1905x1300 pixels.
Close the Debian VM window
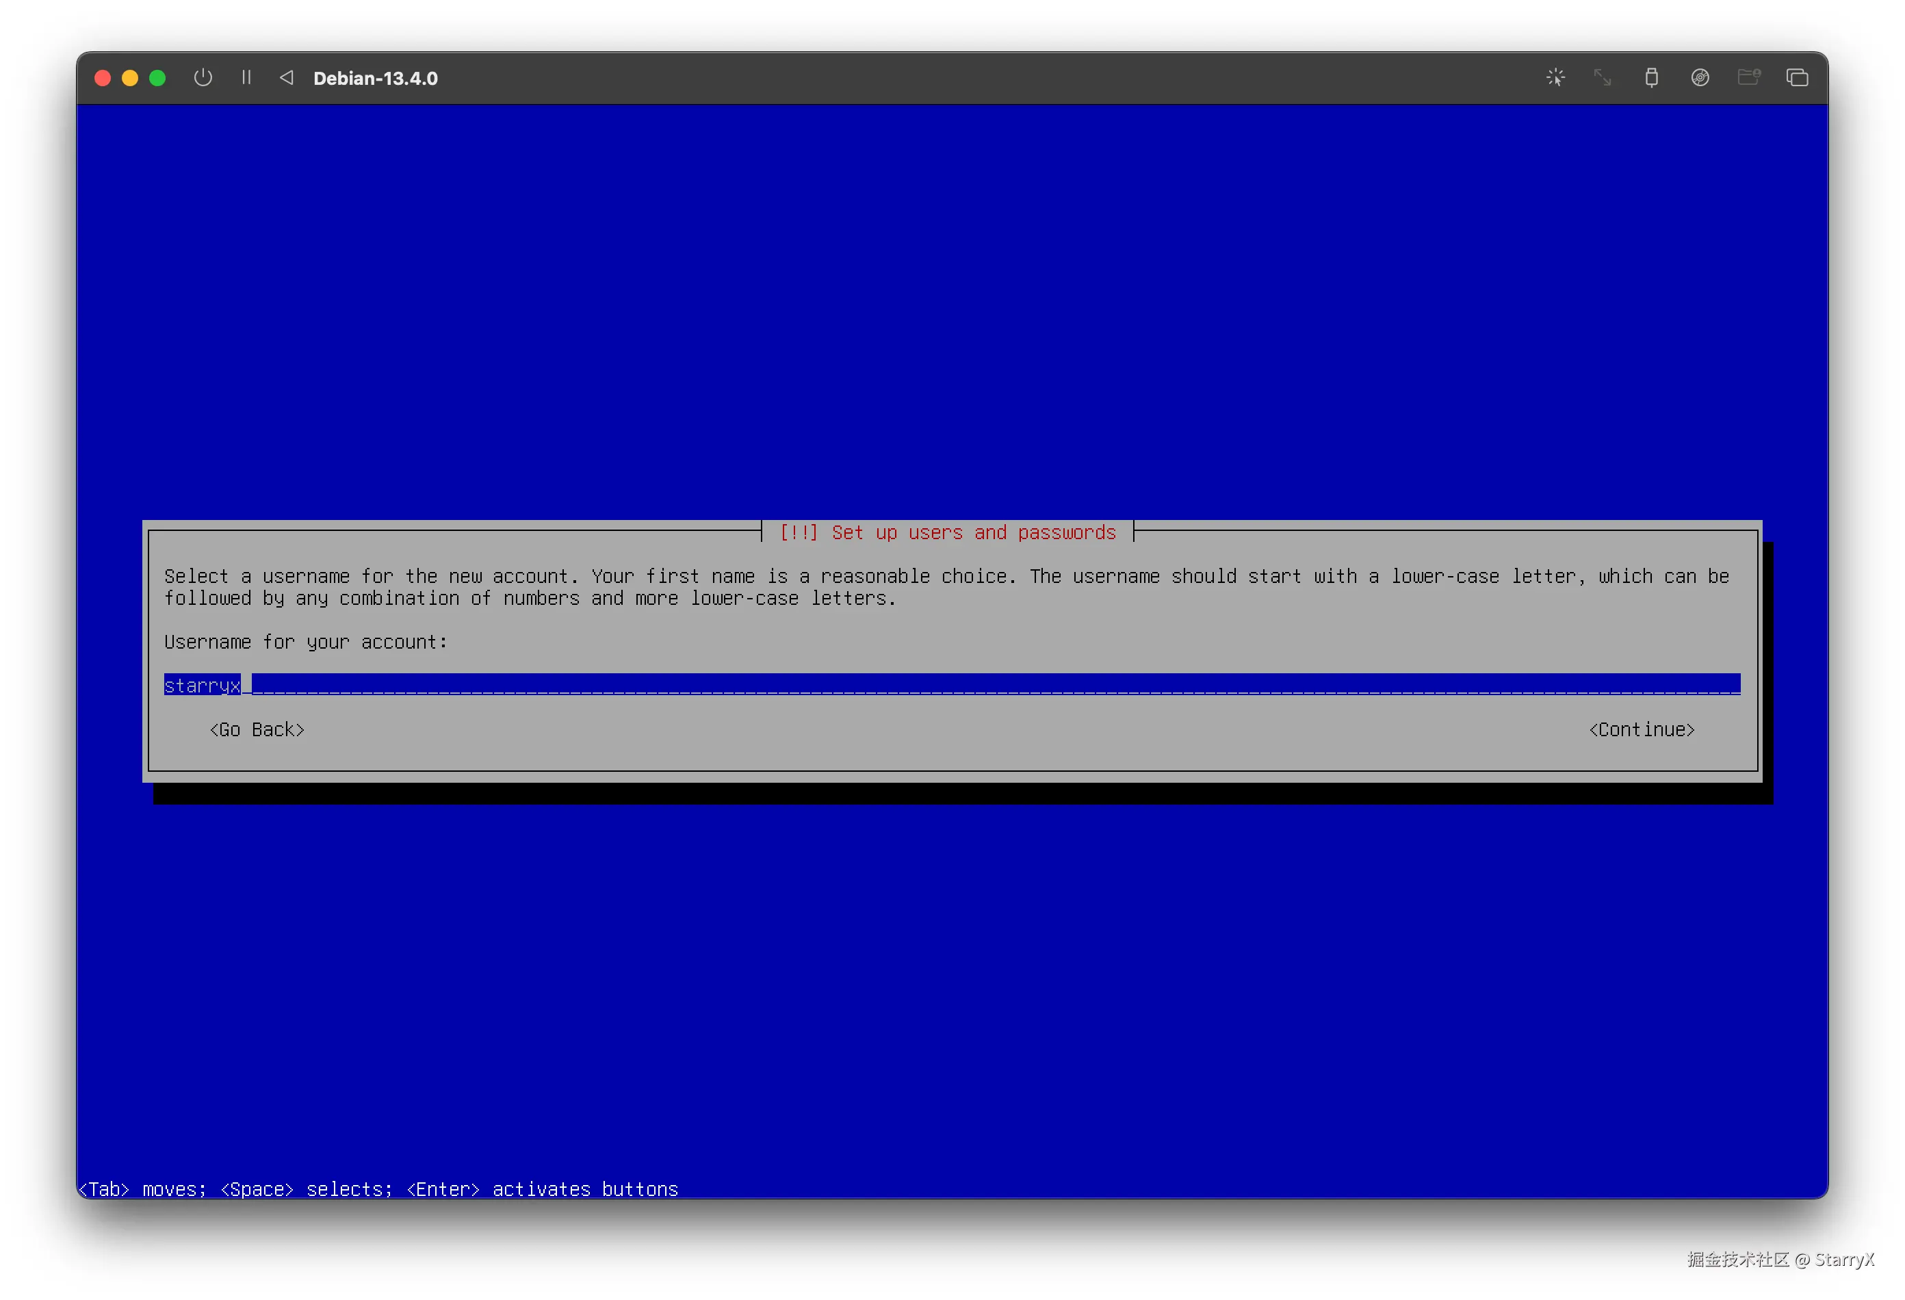tap(103, 78)
